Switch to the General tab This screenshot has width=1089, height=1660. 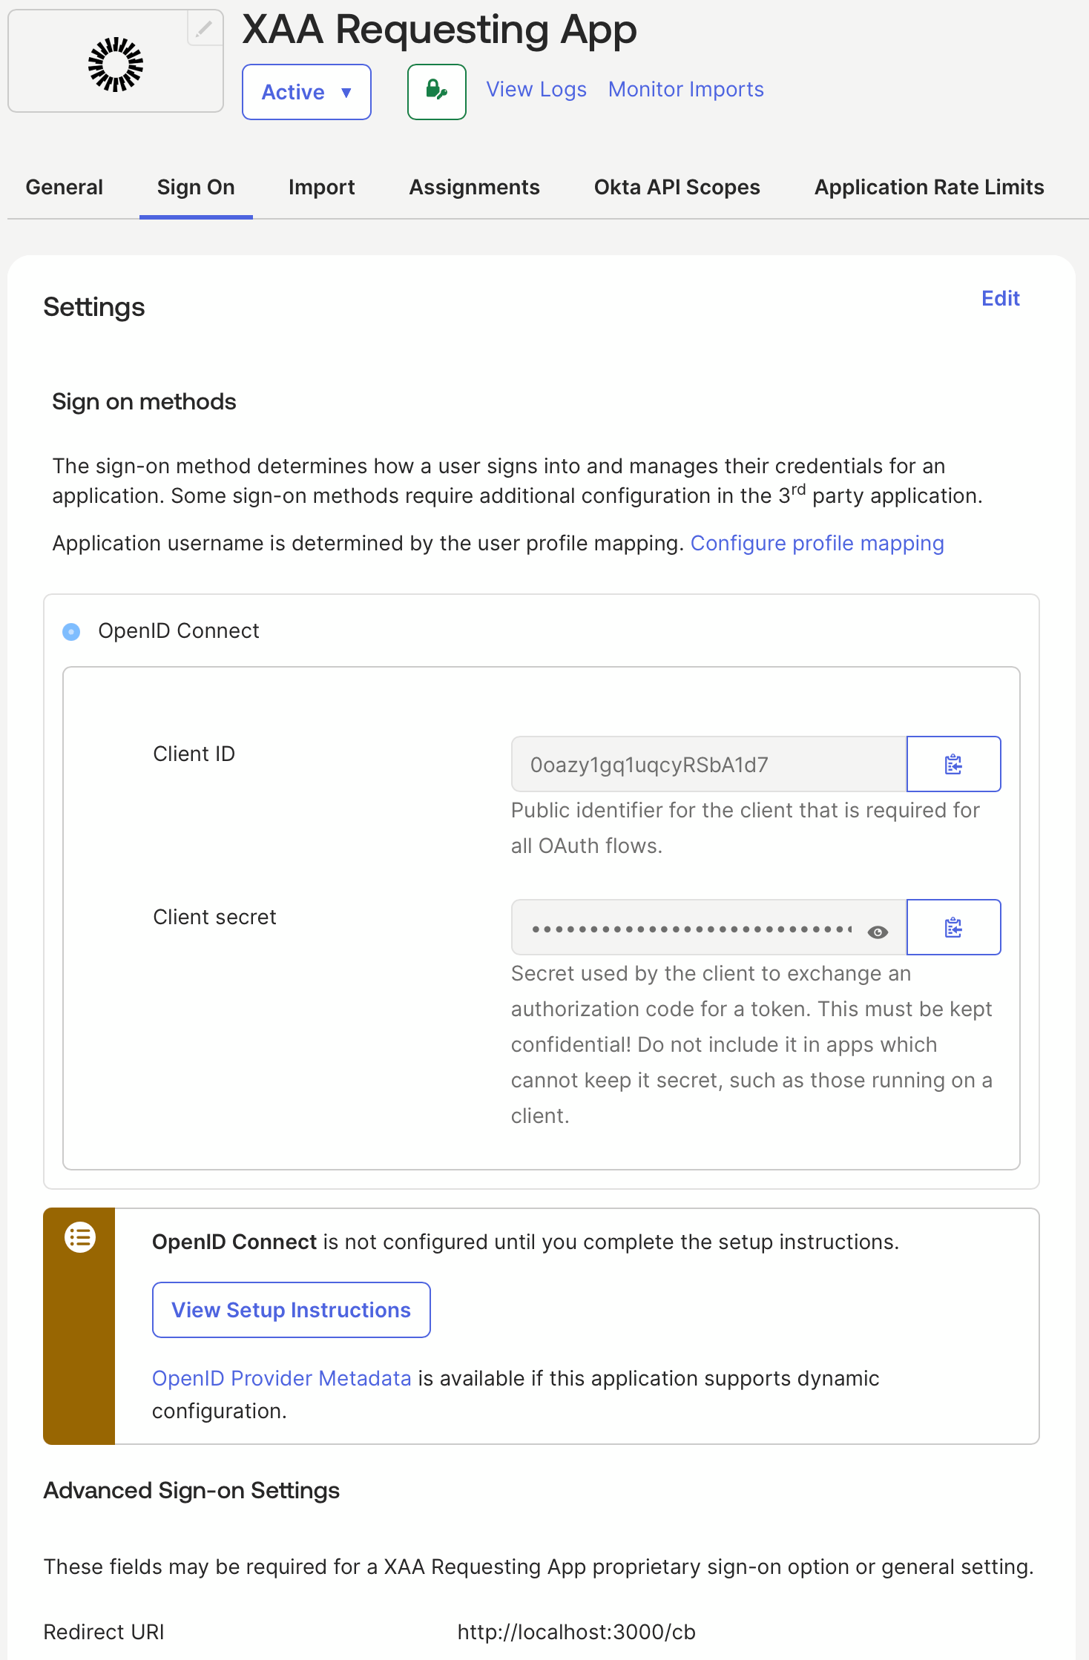65,187
